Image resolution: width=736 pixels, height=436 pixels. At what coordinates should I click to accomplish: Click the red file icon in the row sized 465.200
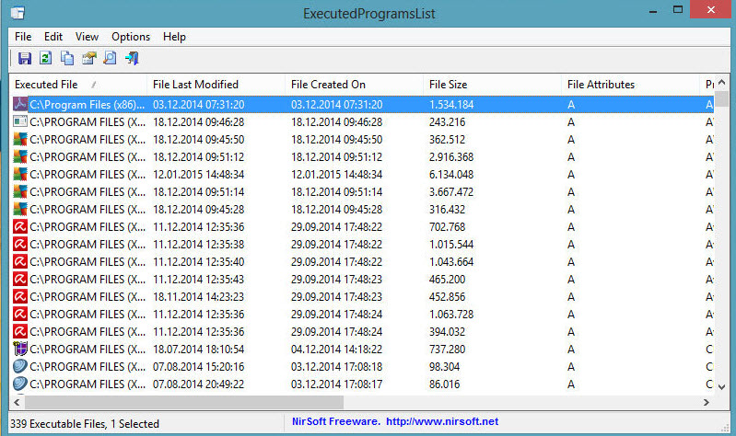[x=20, y=279]
